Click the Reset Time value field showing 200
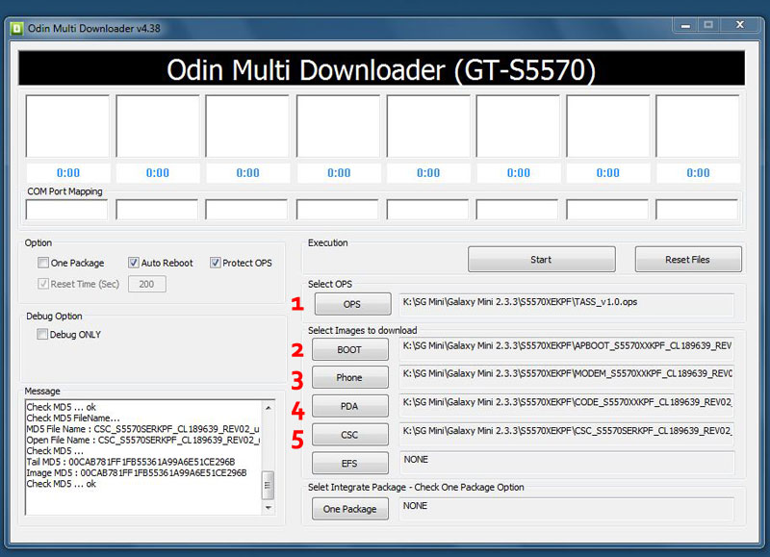 (147, 284)
